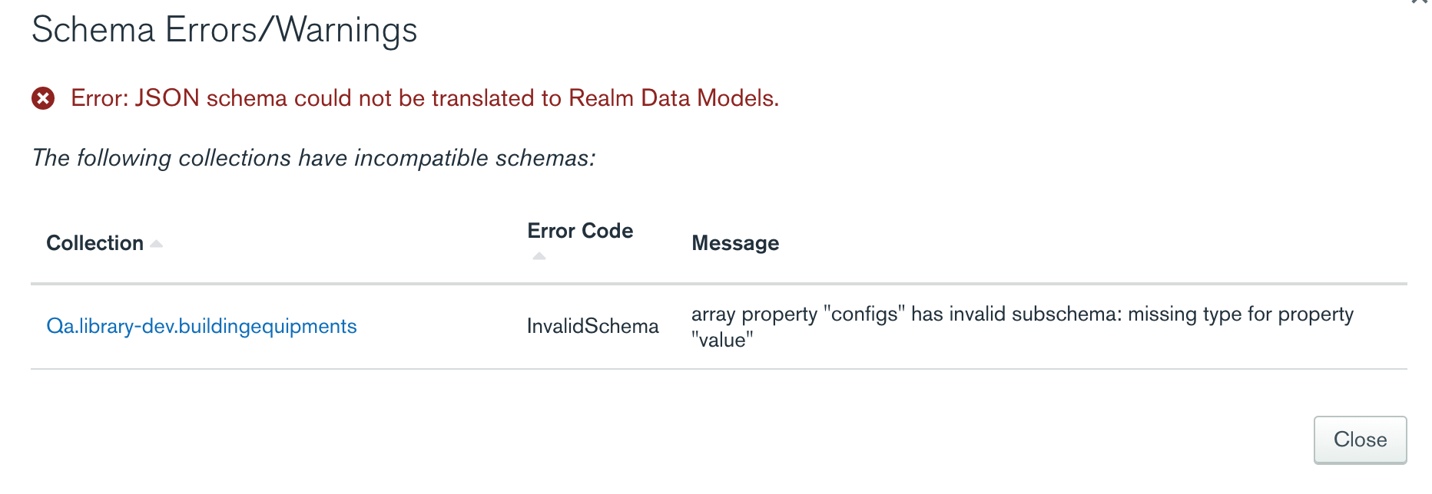1432x494 pixels.
Task: Click the italic incompatible schemas sentence
Action: [313, 158]
